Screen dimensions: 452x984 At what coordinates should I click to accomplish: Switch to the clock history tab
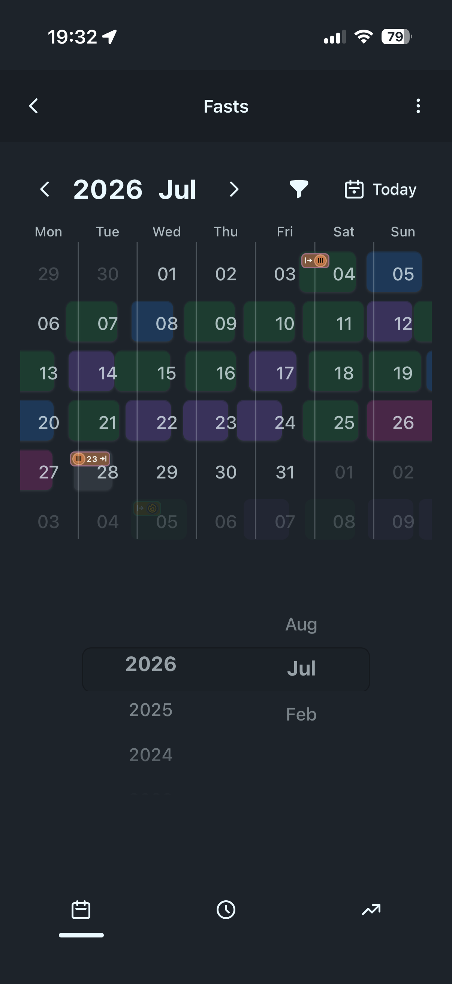(x=226, y=910)
